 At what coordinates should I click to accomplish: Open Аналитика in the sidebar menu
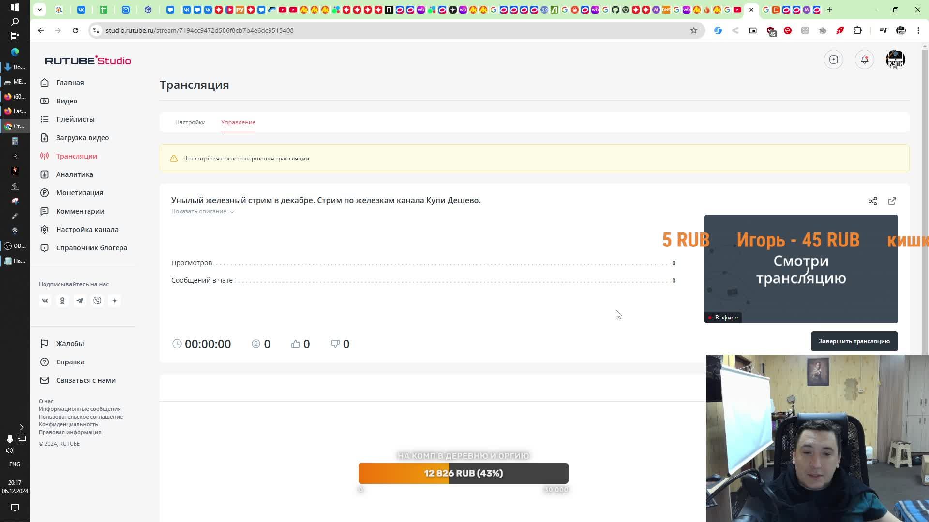tap(75, 174)
